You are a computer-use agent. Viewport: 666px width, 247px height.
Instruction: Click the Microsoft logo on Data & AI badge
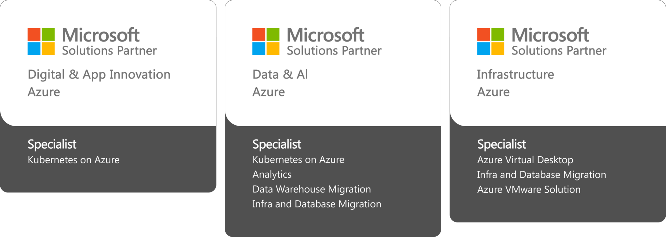(266, 42)
